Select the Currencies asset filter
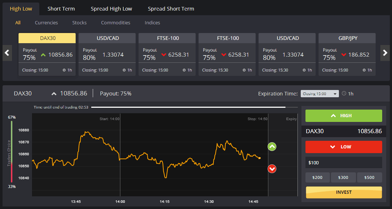 [x=46, y=22]
